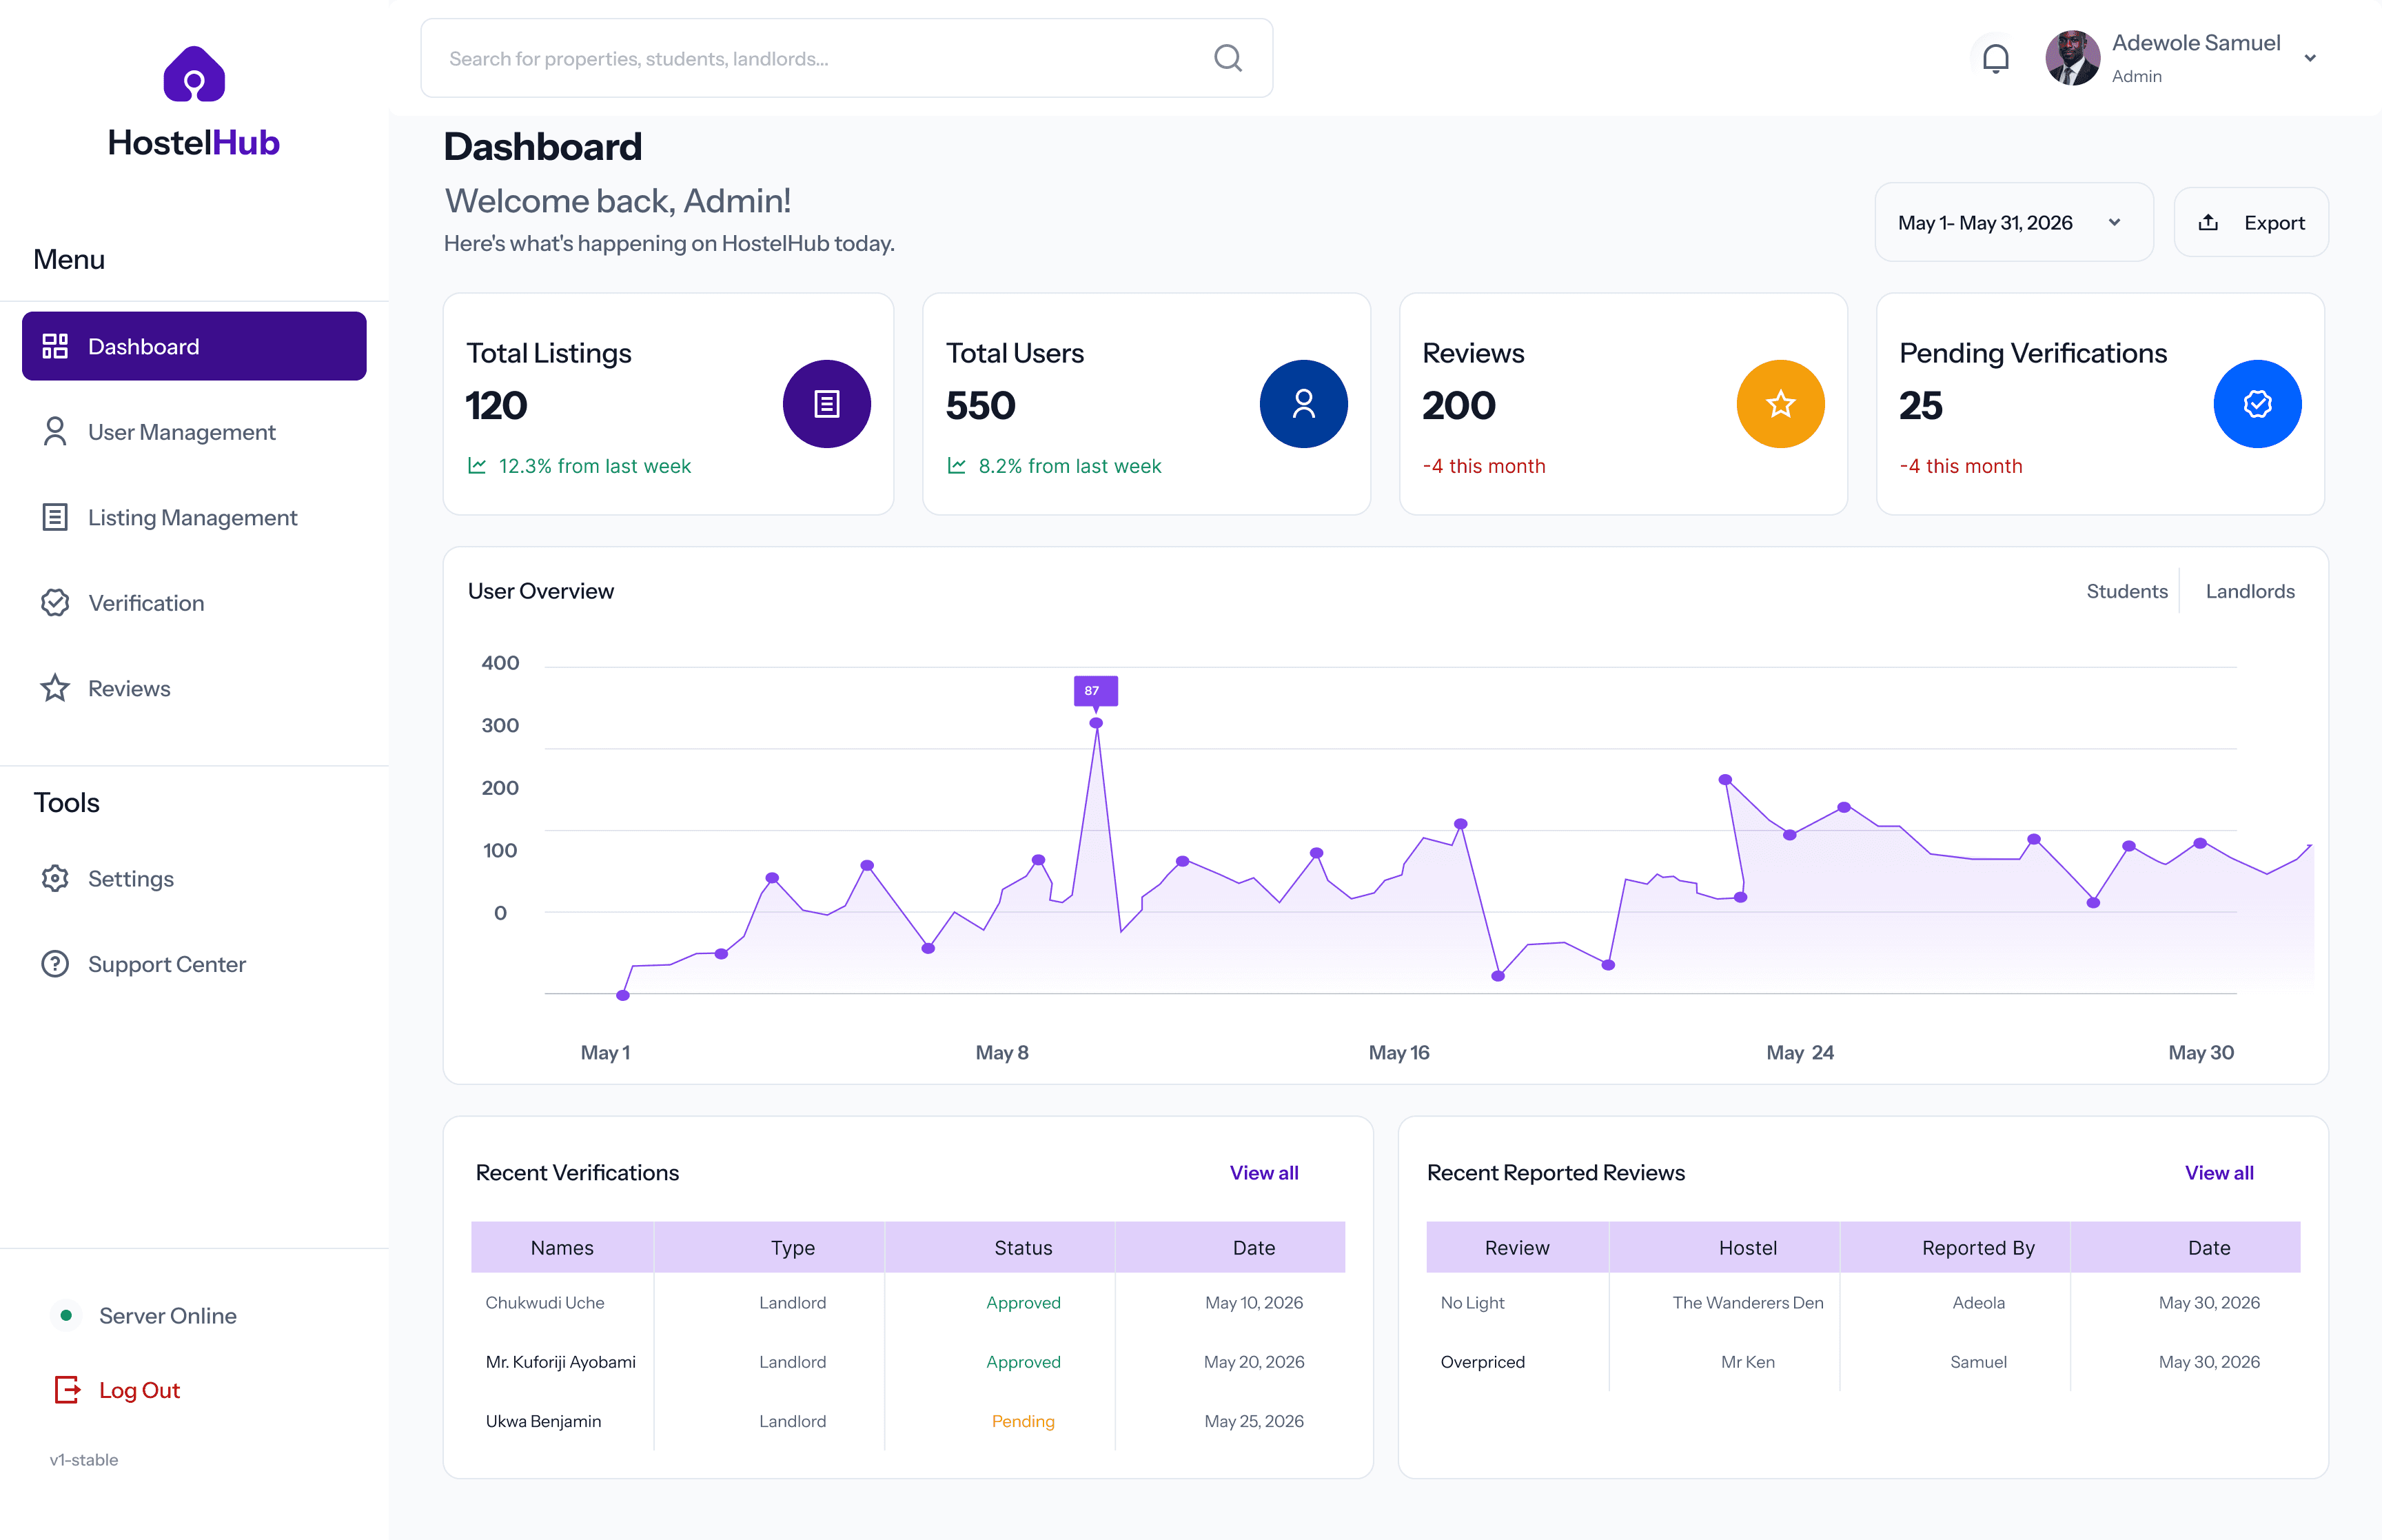View all Recent Verifications
This screenshot has width=2382, height=1540.
click(x=1263, y=1173)
